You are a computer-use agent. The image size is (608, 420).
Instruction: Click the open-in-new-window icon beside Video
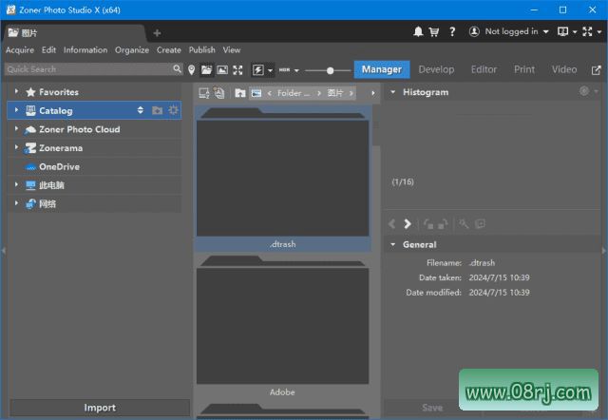tap(596, 70)
